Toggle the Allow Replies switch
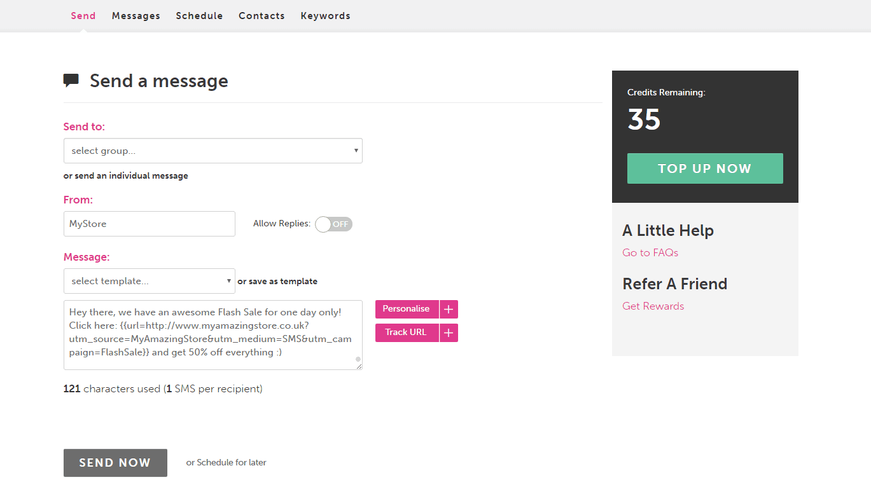 coord(333,224)
